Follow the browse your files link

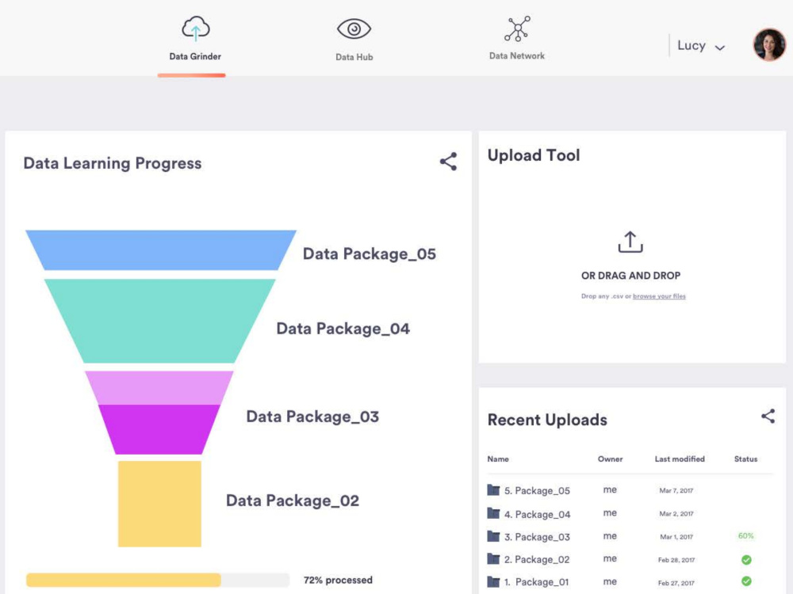tap(659, 296)
